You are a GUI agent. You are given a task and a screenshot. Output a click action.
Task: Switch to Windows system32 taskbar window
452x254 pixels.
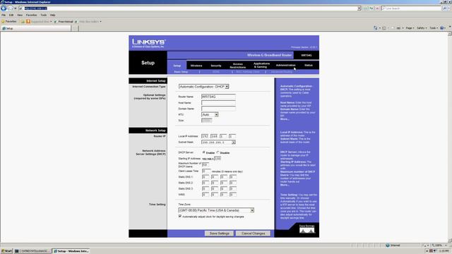point(32,251)
